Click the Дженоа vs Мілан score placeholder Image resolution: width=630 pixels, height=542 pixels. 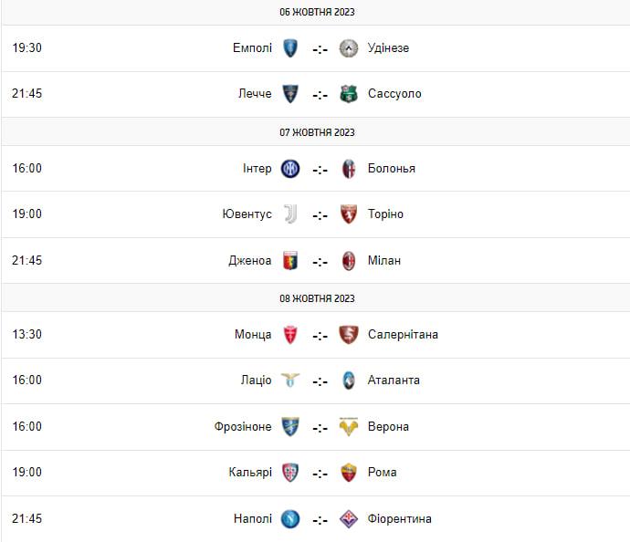click(x=320, y=261)
